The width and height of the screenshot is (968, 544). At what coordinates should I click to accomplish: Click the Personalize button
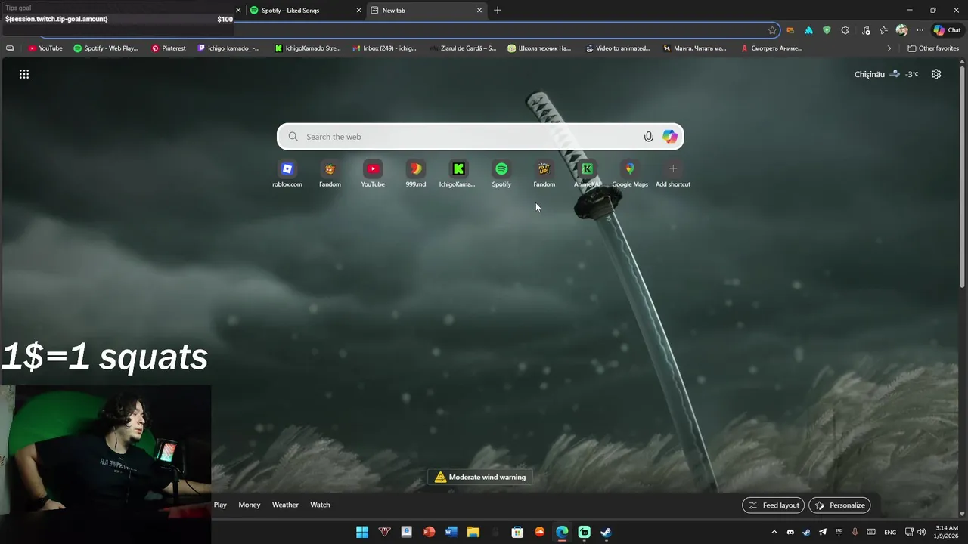839,505
